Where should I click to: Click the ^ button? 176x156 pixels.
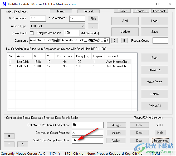pyautogui.click(x=9, y=144)
